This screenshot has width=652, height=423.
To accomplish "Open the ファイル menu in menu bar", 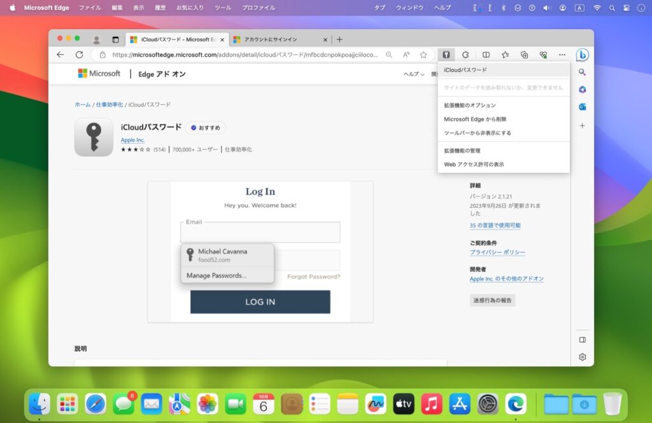I will coord(90,8).
